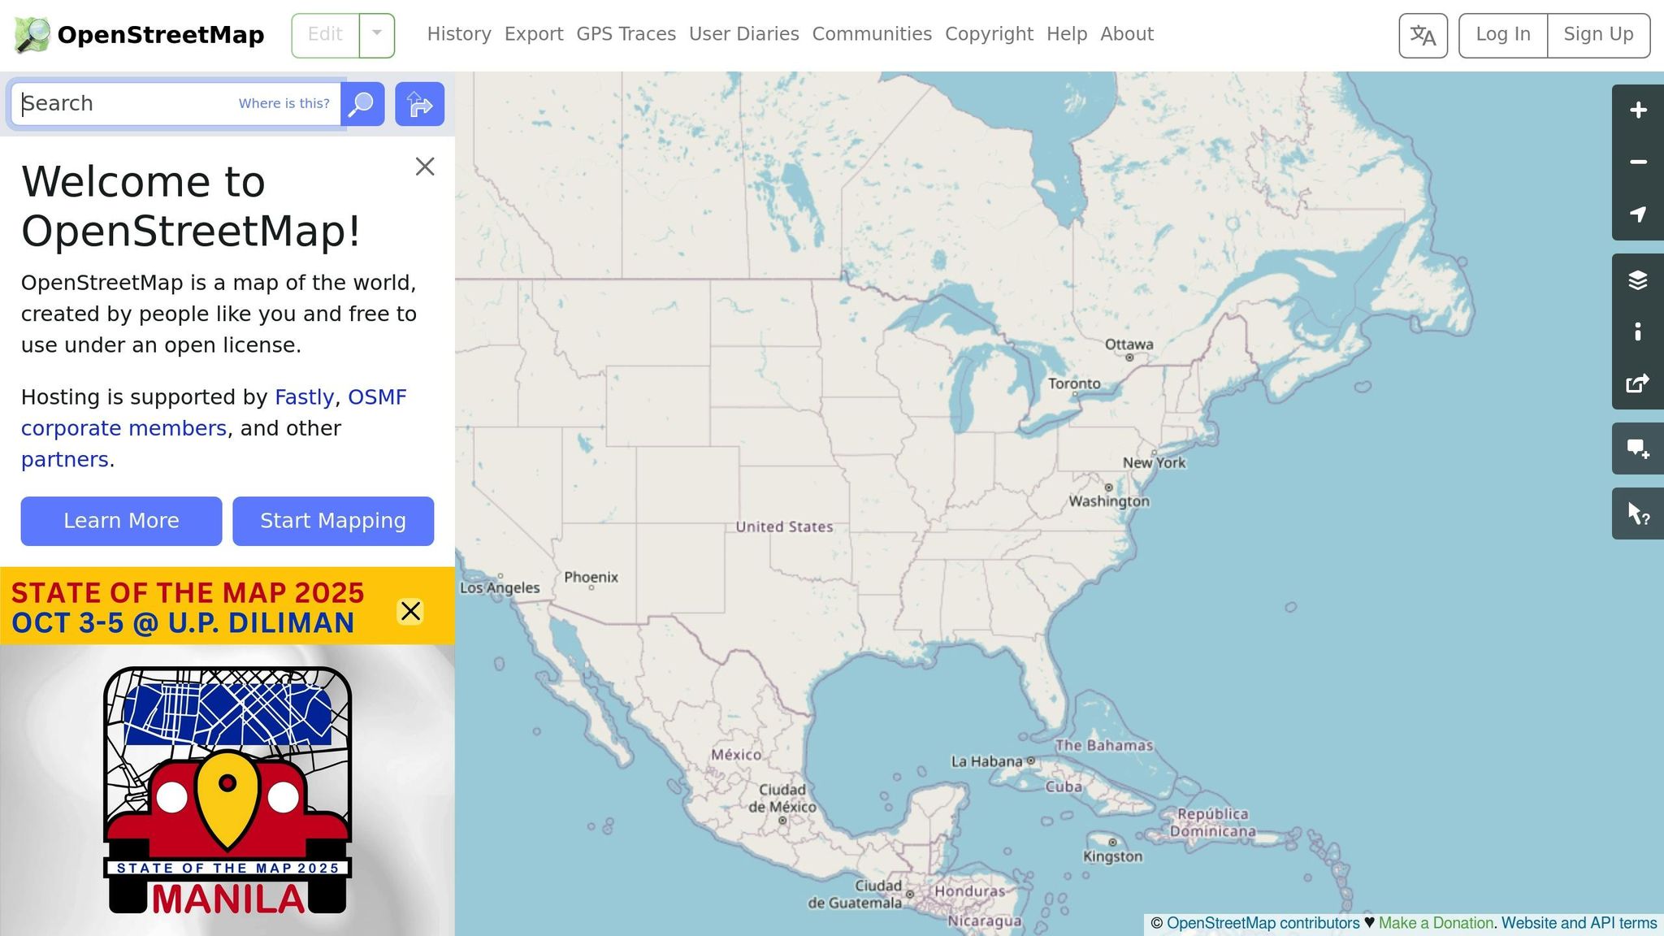
Task: Add a note to the map
Action: [x=1638, y=448]
